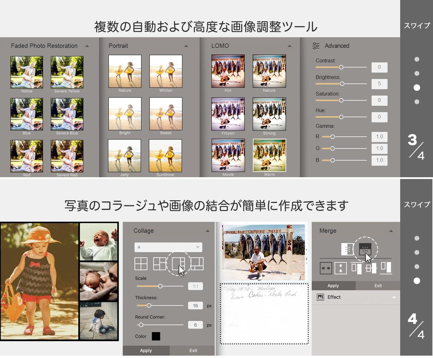Adjust the Brightness slider handle
Screen dimensions: 433x358
click(342, 84)
